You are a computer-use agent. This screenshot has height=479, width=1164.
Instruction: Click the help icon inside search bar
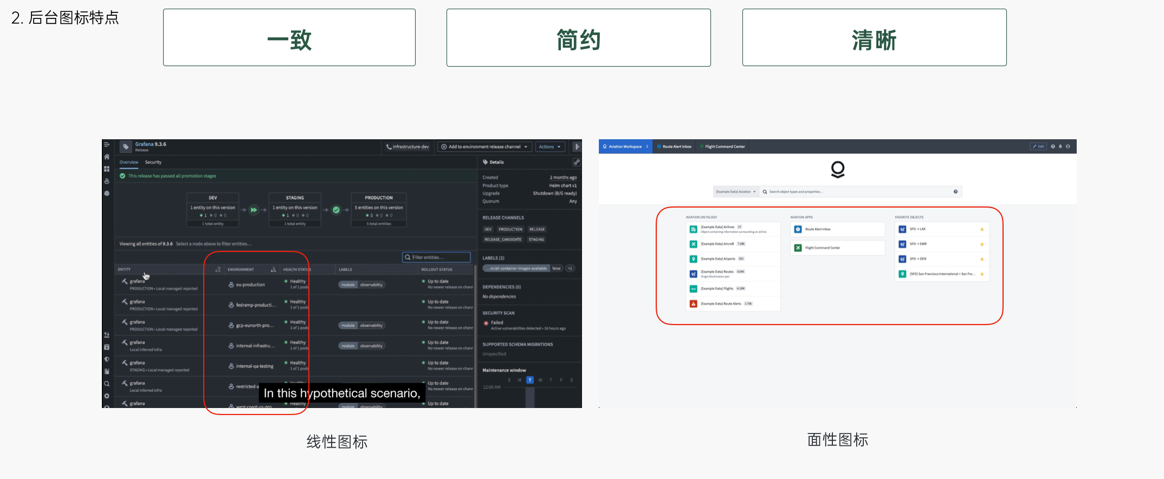click(x=955, y=192)
